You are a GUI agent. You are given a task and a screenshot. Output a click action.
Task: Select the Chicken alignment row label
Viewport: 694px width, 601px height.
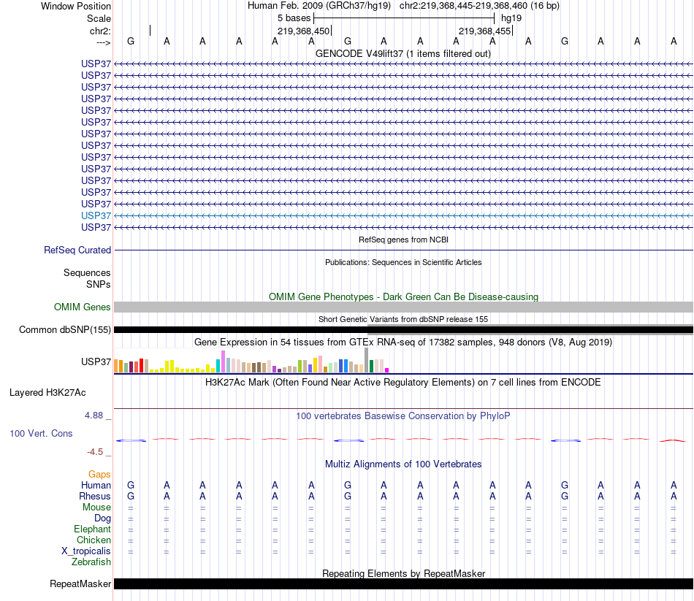coord(94,540)
